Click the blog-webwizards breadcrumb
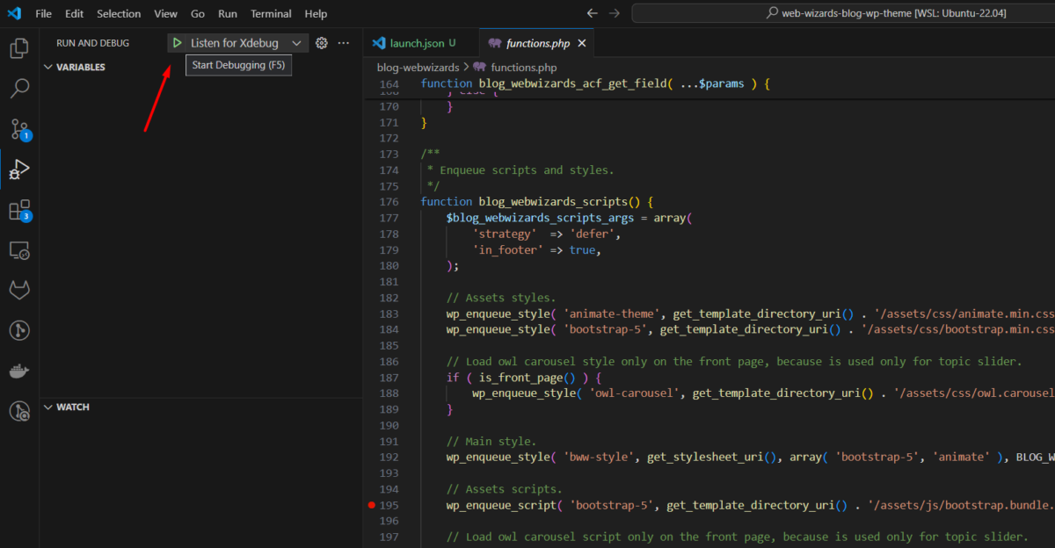The image size is (1055, 548). coord(418,67)
